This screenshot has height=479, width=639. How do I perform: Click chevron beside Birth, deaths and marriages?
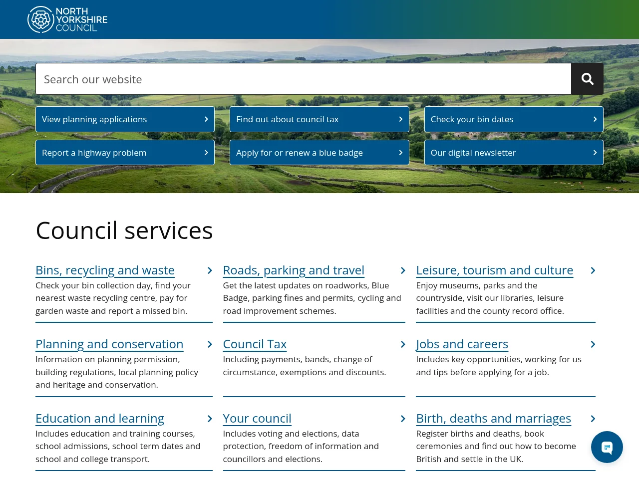point(593,419)
